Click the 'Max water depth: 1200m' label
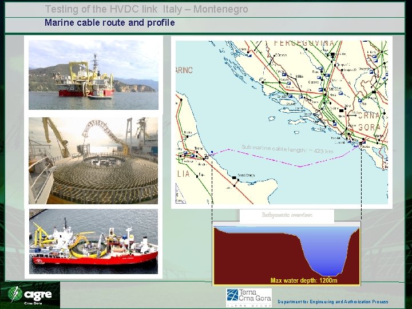Screen dimensions: 412x309 click(304, 280)
